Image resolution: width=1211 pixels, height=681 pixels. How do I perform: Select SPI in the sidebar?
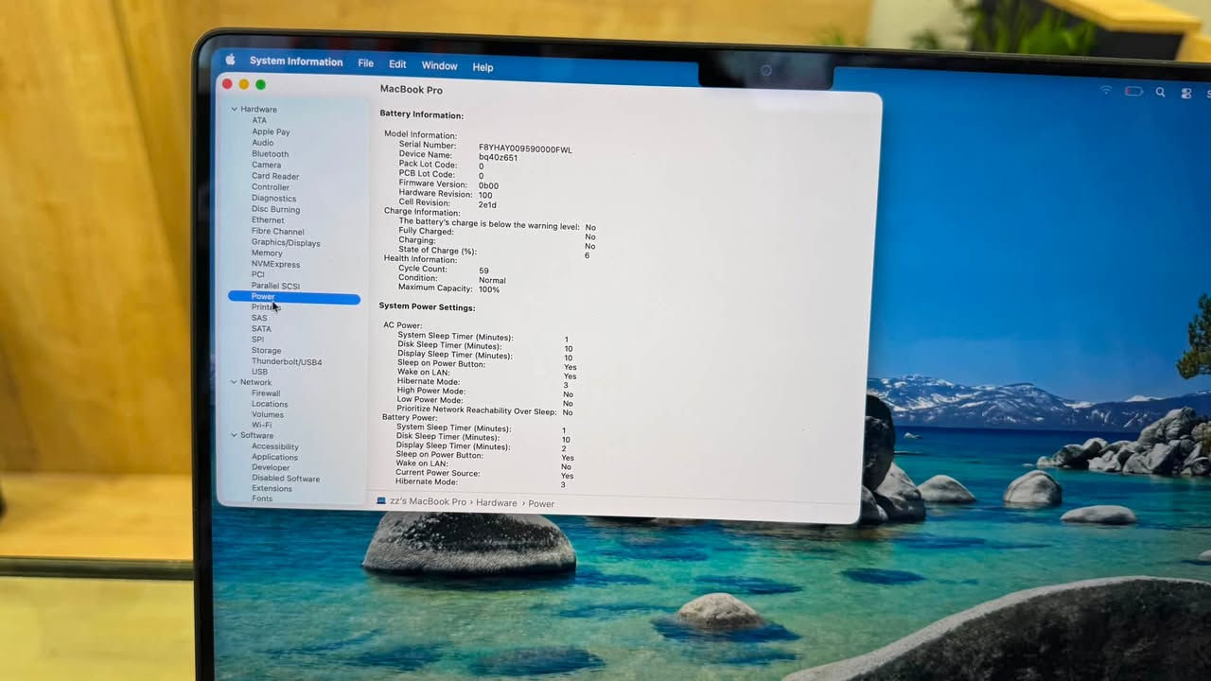click(x=257, y=340)
